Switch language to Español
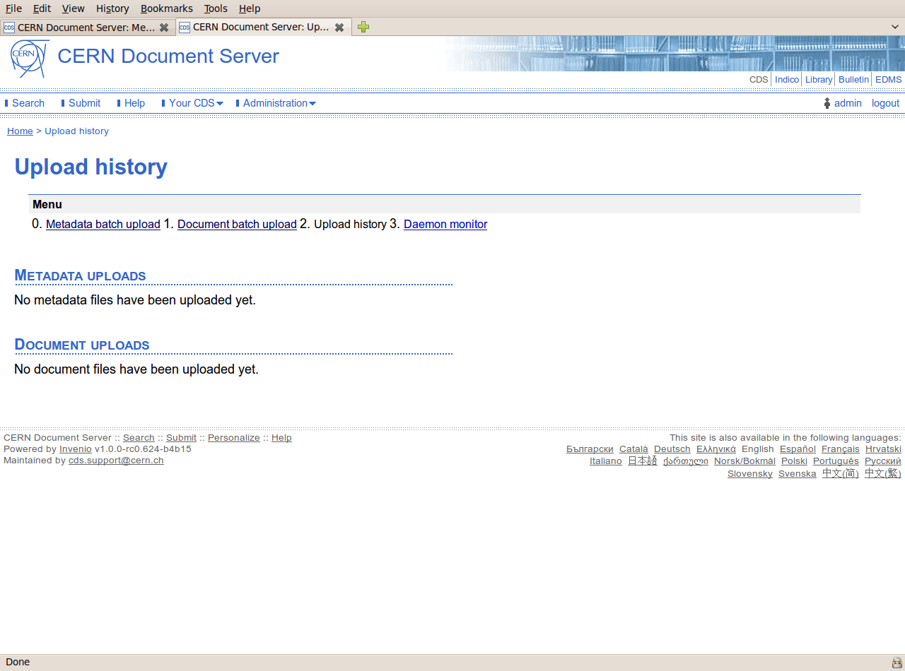The height and width of the screenshot is (671, 905). (x=798, y=449)
